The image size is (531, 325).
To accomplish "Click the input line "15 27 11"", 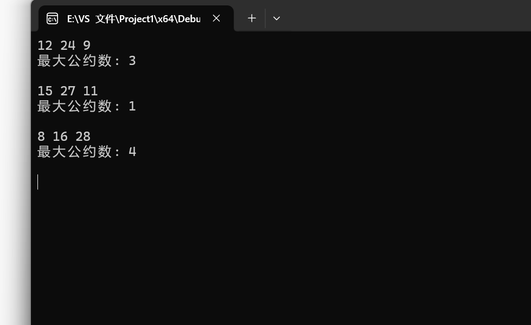I will (67, 91).
